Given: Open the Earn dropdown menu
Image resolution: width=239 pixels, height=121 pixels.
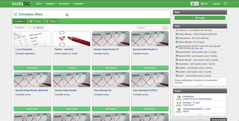Looking at the screenshot, I should point(39,4).
